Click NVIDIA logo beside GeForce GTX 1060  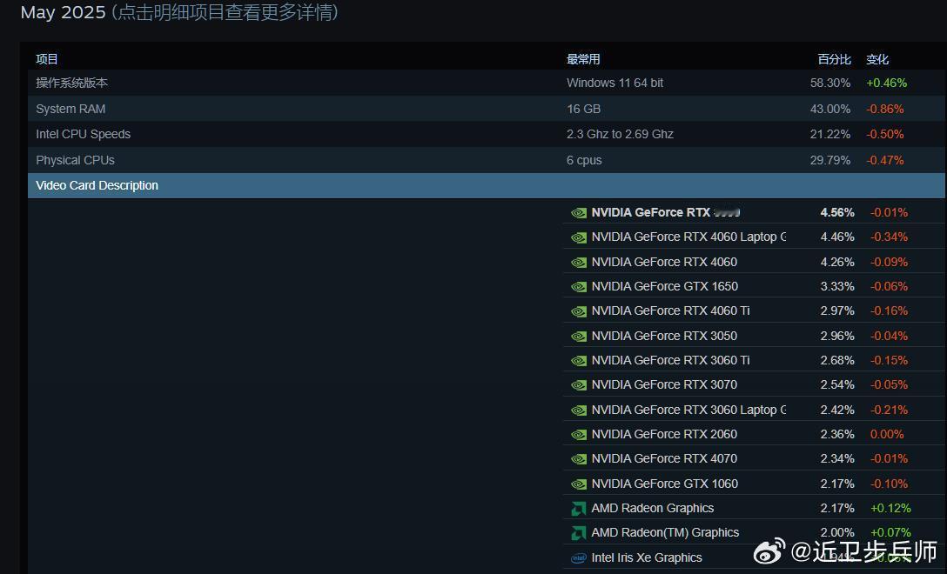point(579,484)
